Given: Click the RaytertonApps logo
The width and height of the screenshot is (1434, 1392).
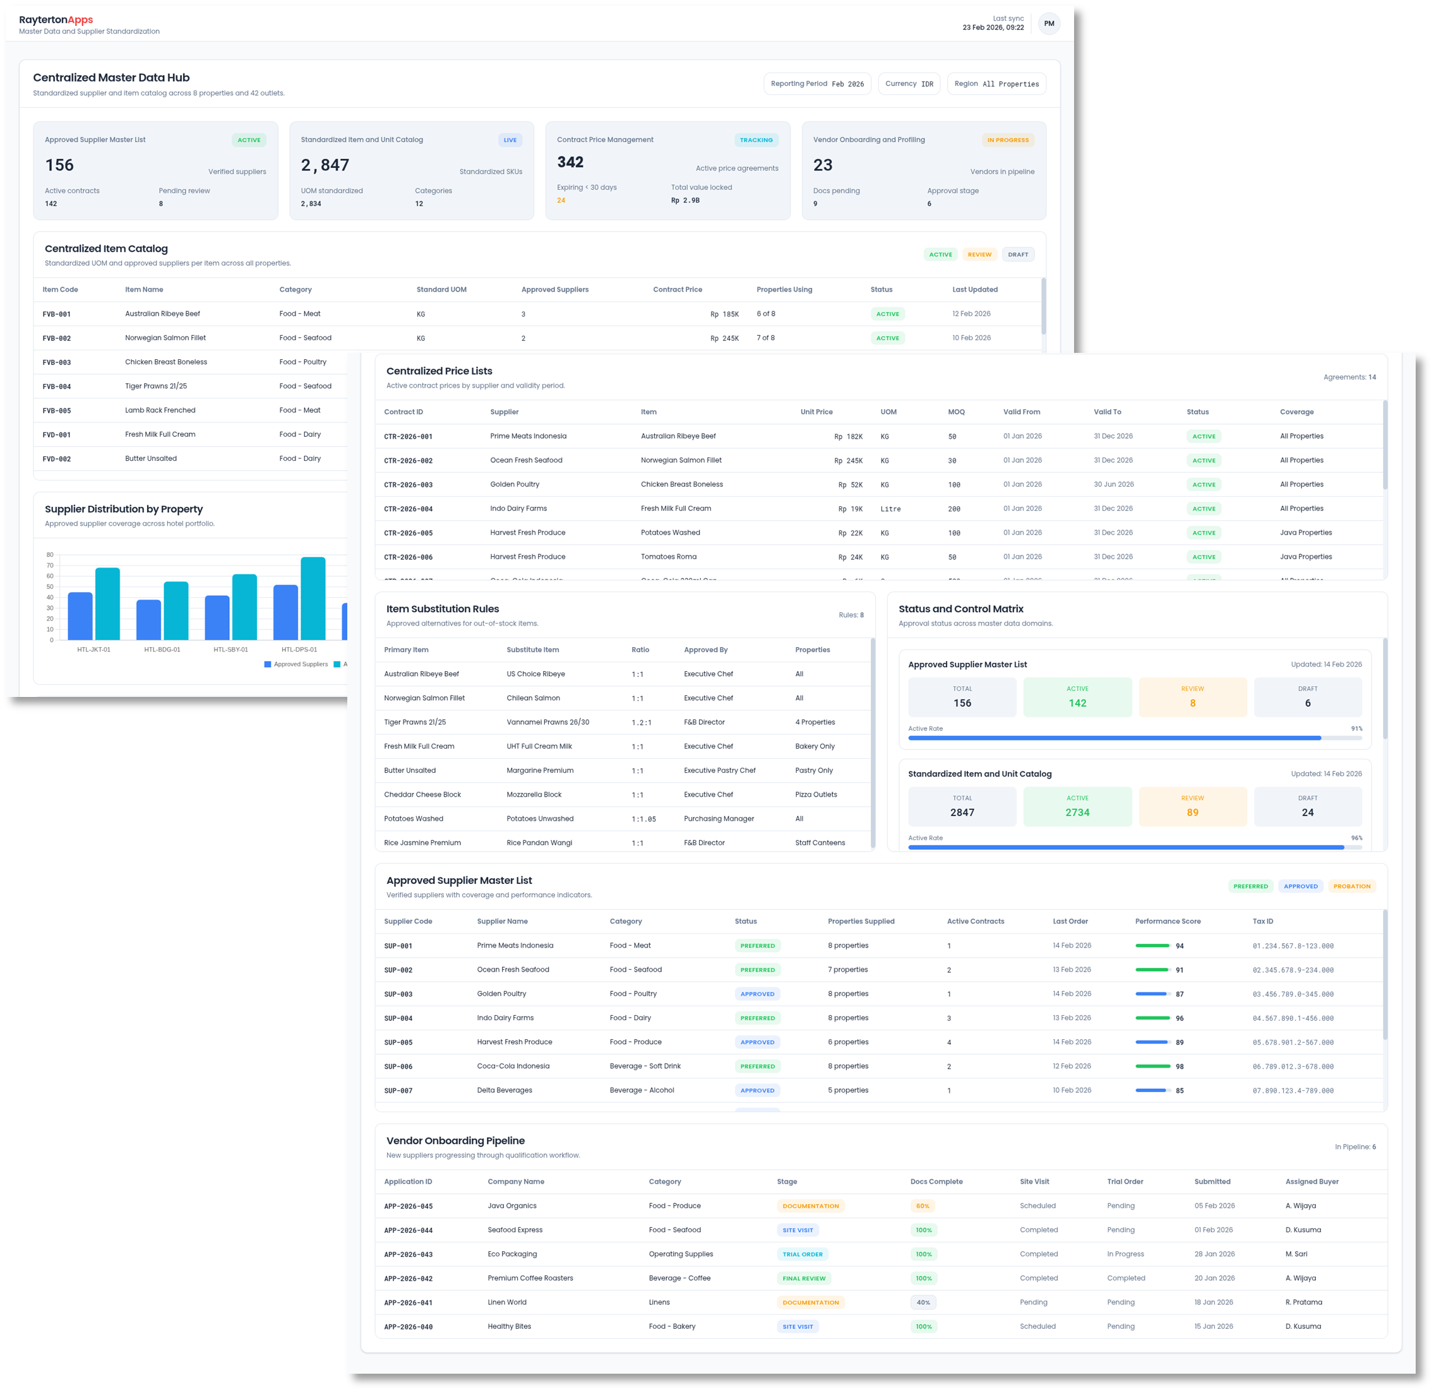Looking at the screenshot, I should click(56, 20).
